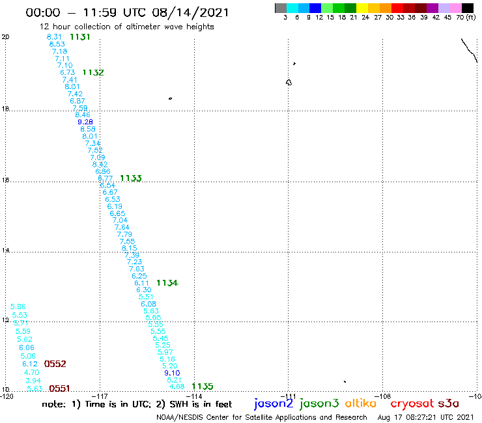Click the 7.79 wave height value
The height and width of the screenshot is (423, 482).
[124, 234]
